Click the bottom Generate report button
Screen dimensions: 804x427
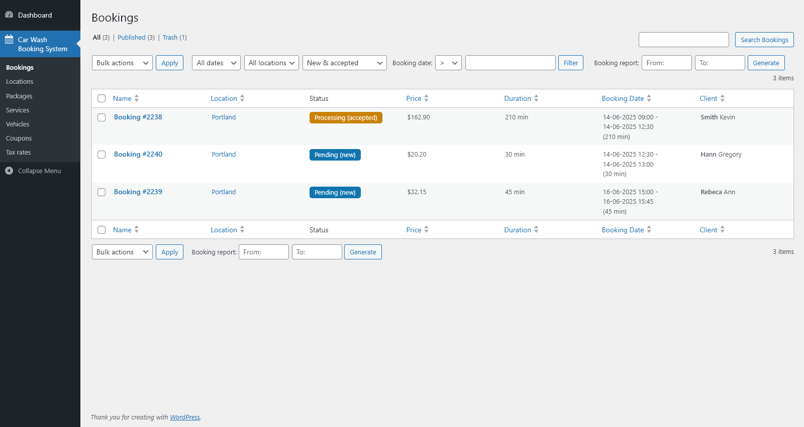tap(363, 252)
